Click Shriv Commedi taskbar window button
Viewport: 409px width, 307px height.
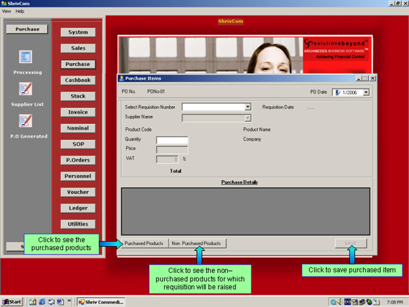pyautogui.click(x=100, y=302)
